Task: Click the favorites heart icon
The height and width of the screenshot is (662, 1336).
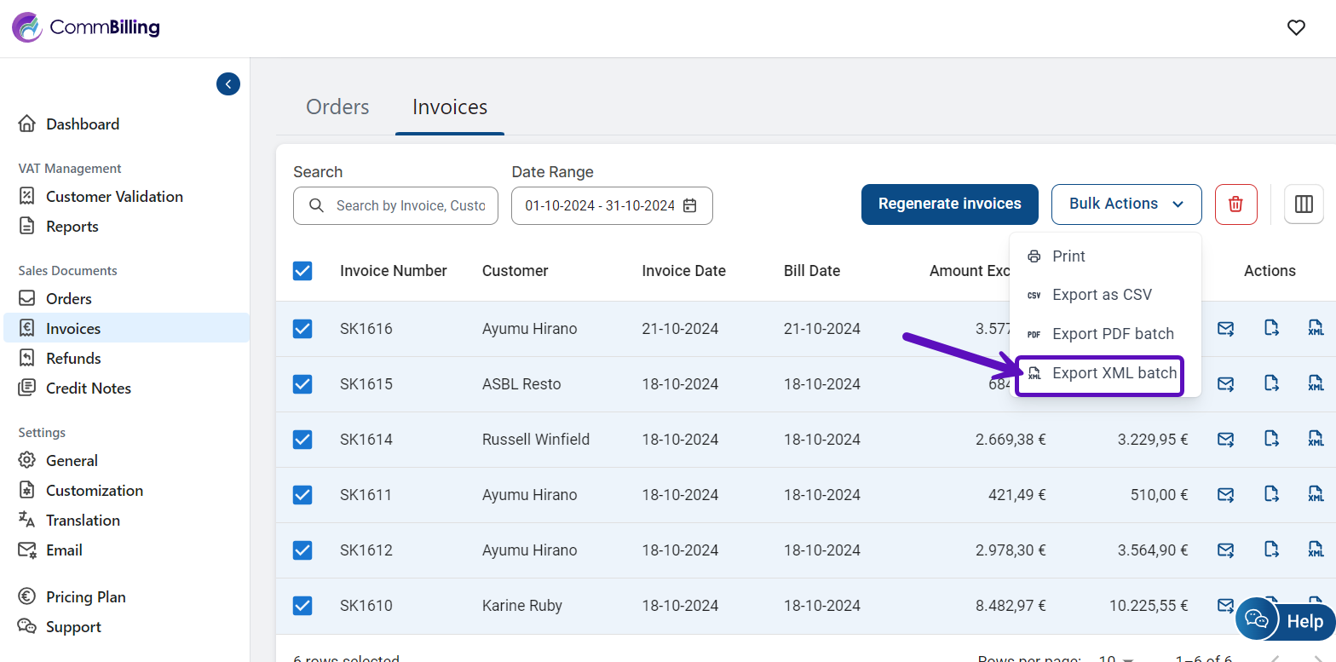Action: pos(1295,28)
